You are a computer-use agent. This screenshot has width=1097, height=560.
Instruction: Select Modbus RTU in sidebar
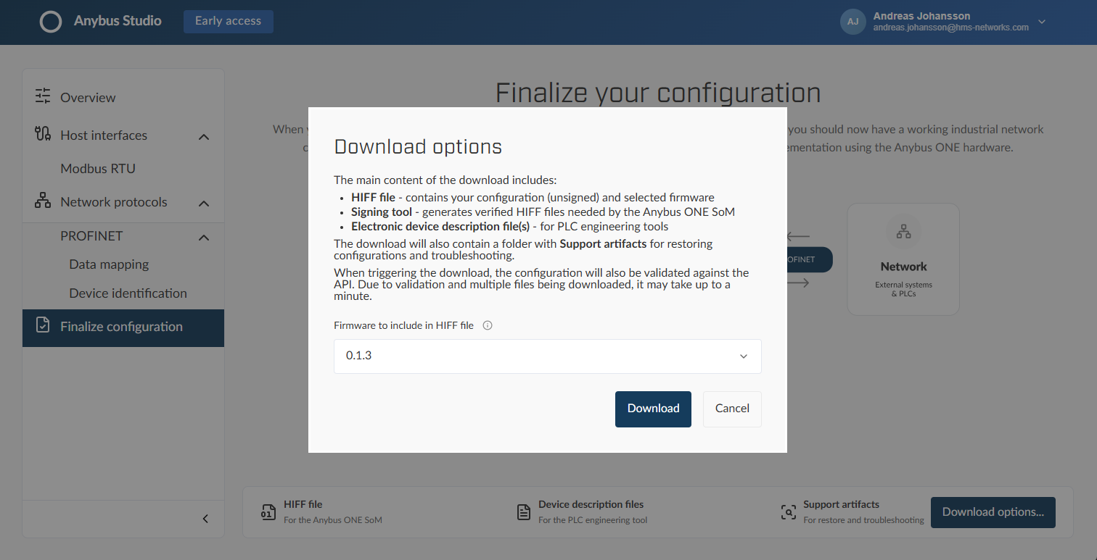98,168
